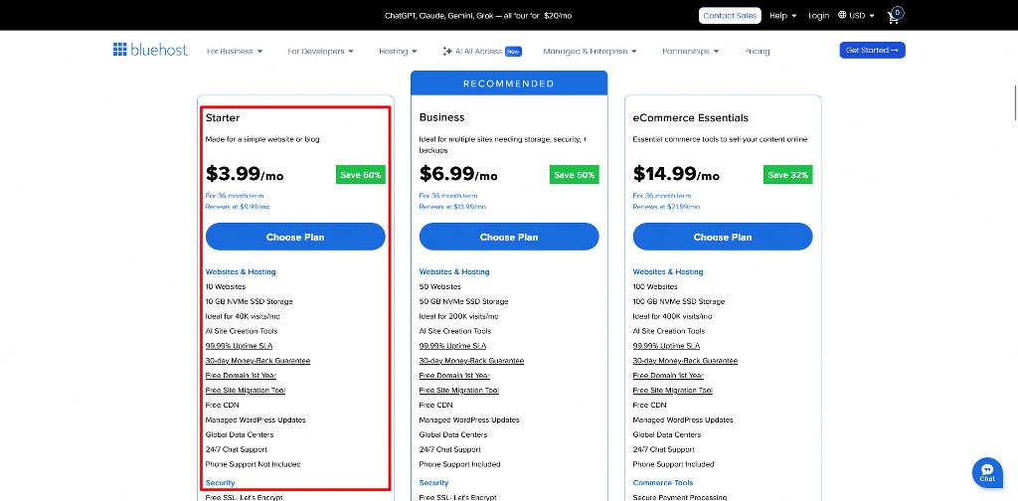Click the Save 60% badge
The image size is (1018, 501).
[360, 175]
